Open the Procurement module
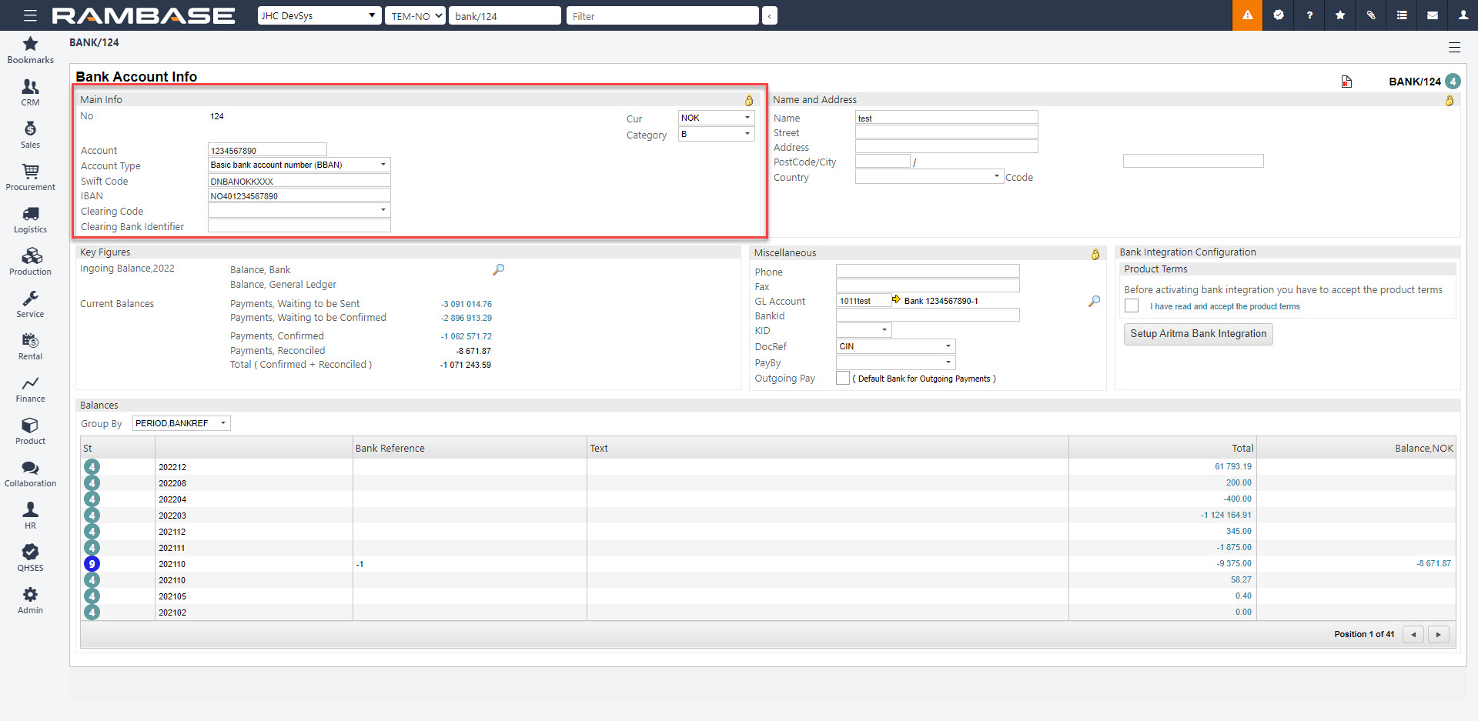1478x721 pixels. pyautogui.click(x=30, y=177)
